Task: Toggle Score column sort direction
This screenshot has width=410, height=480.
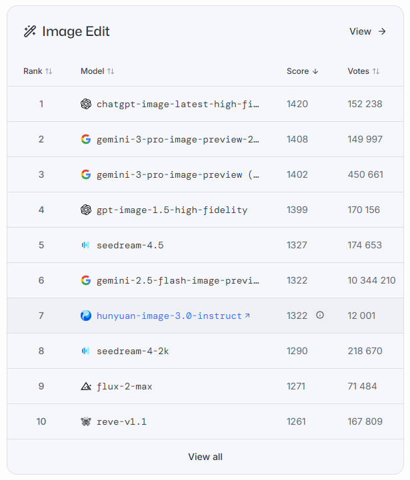Action: pos(303,71)
